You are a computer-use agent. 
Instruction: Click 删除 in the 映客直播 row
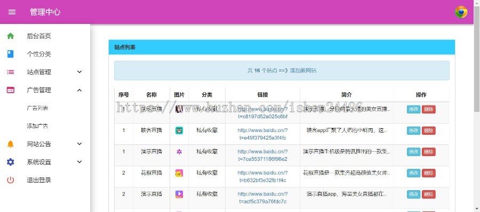click(429, 131)
